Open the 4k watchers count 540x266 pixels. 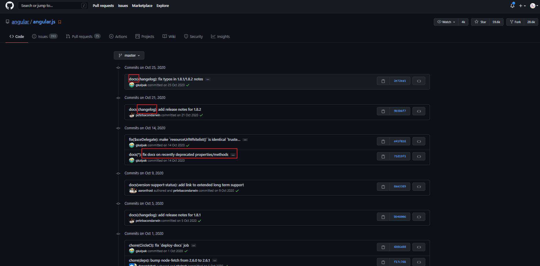tap(463, 22)
